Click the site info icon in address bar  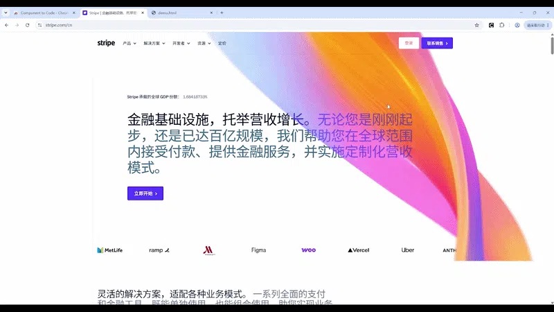point(39,25)
